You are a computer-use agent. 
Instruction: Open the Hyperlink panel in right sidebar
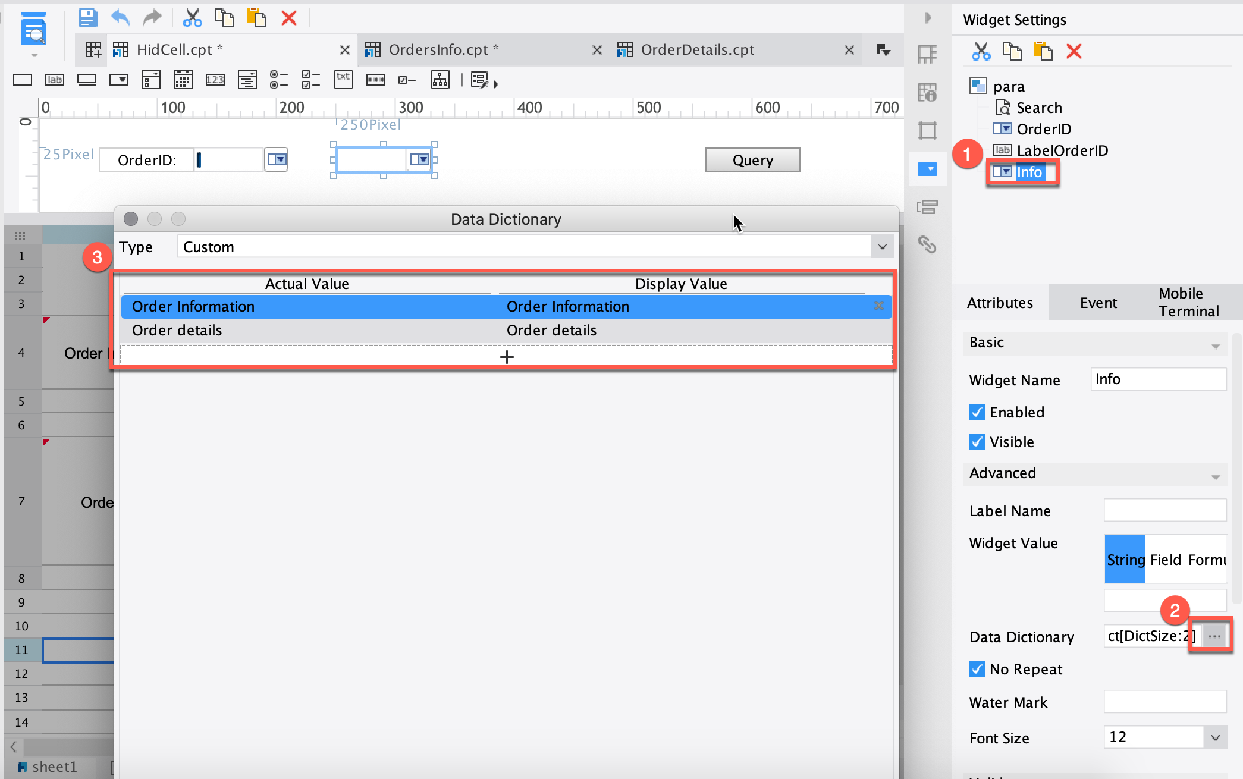point(927,244)
